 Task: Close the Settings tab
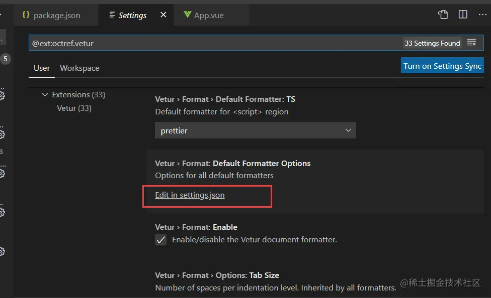[163, 15]
